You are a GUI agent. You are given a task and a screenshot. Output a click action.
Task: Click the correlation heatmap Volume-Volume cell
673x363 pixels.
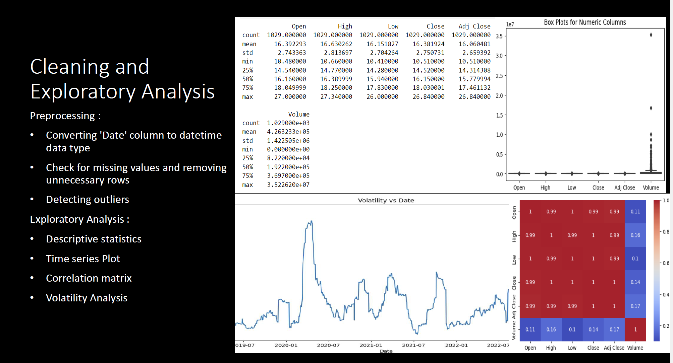(x=635, y=329)
